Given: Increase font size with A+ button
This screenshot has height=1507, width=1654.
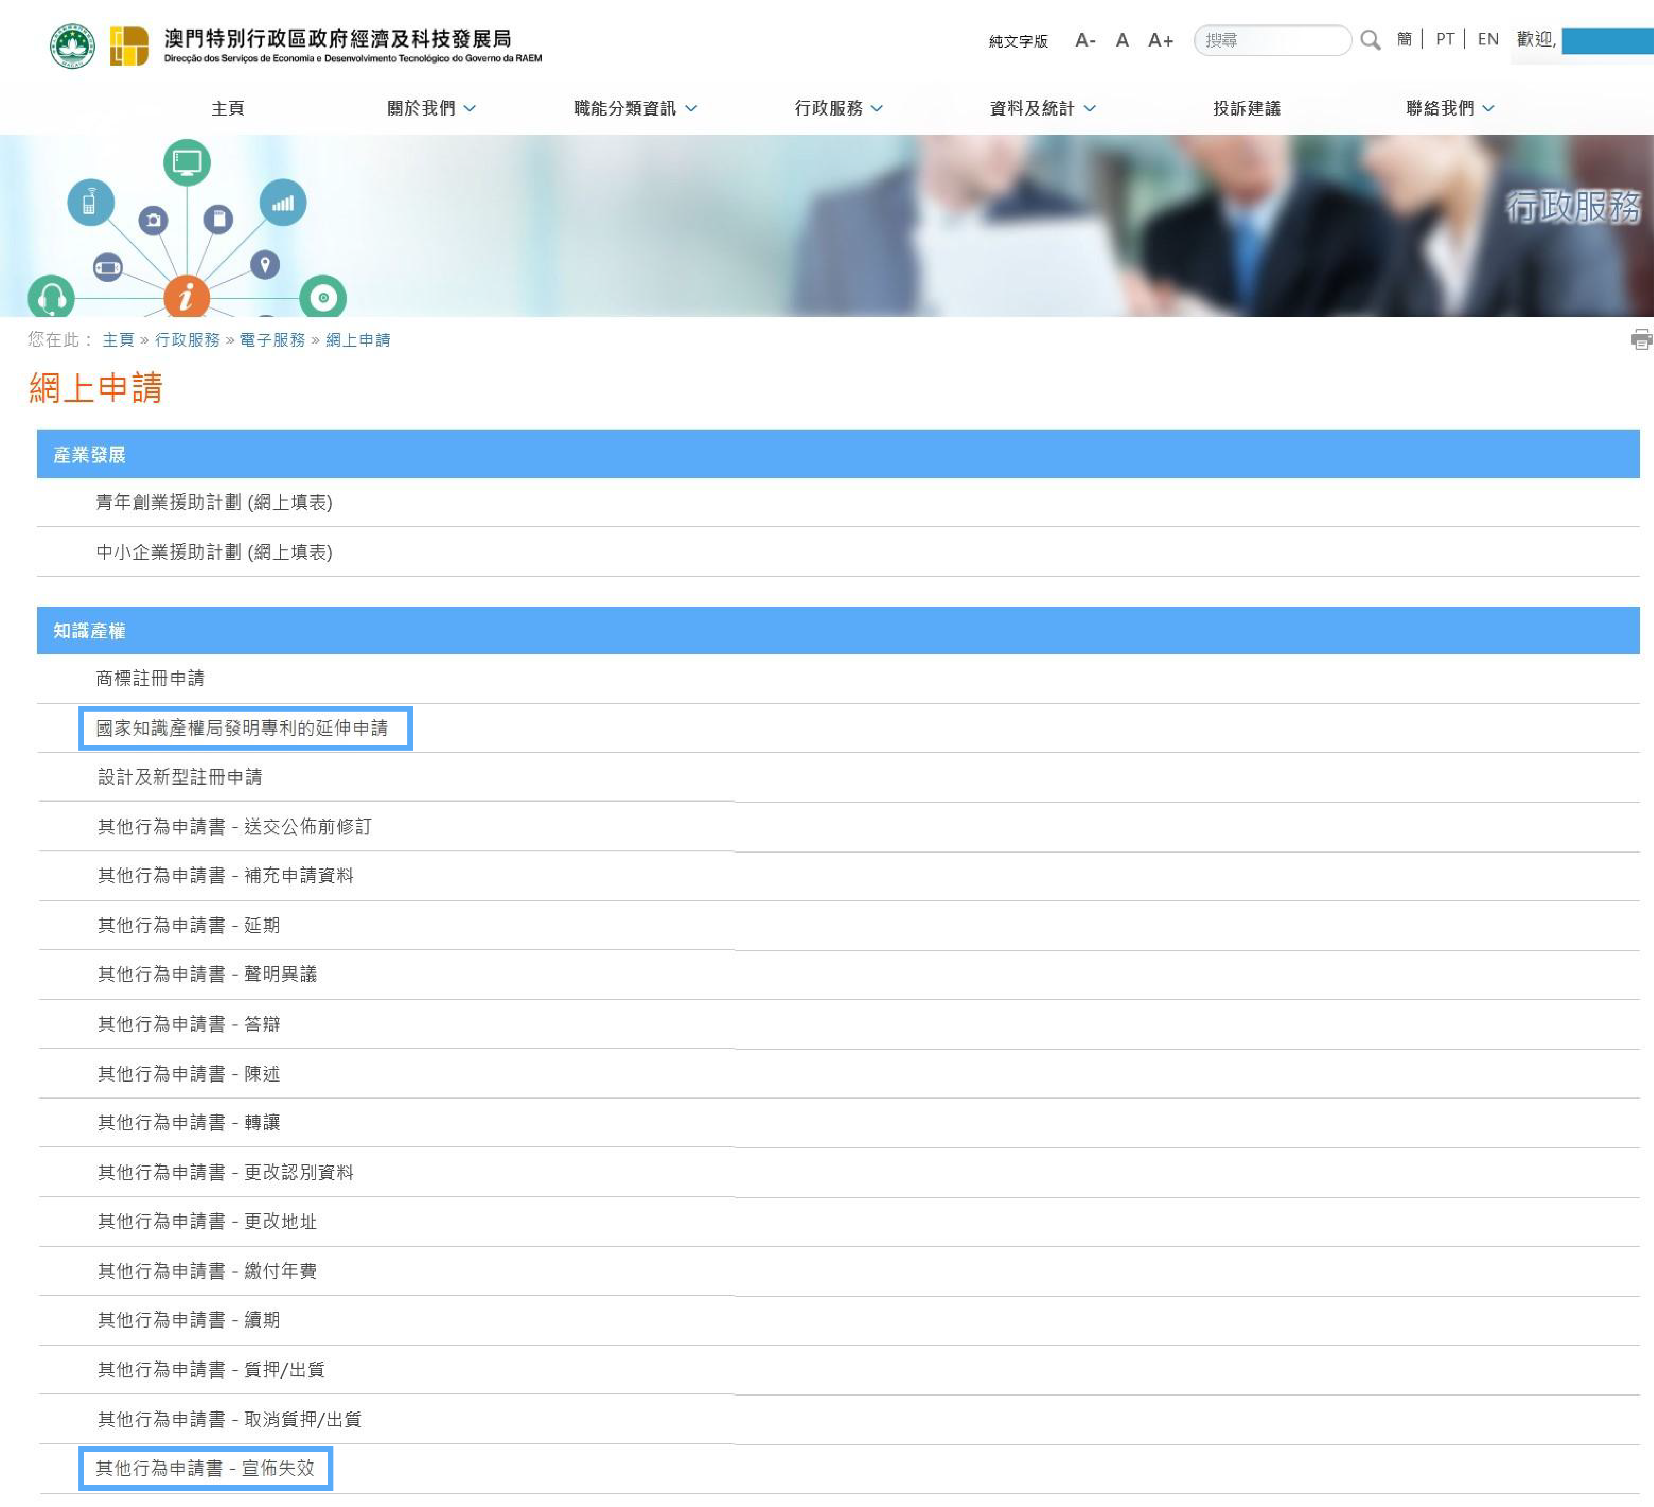Looking at the screenshot, I should coord(1160,40).
